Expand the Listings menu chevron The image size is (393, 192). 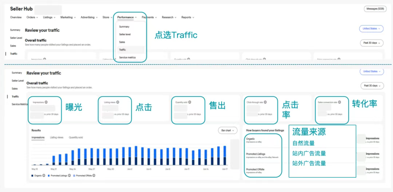(54, 17)
